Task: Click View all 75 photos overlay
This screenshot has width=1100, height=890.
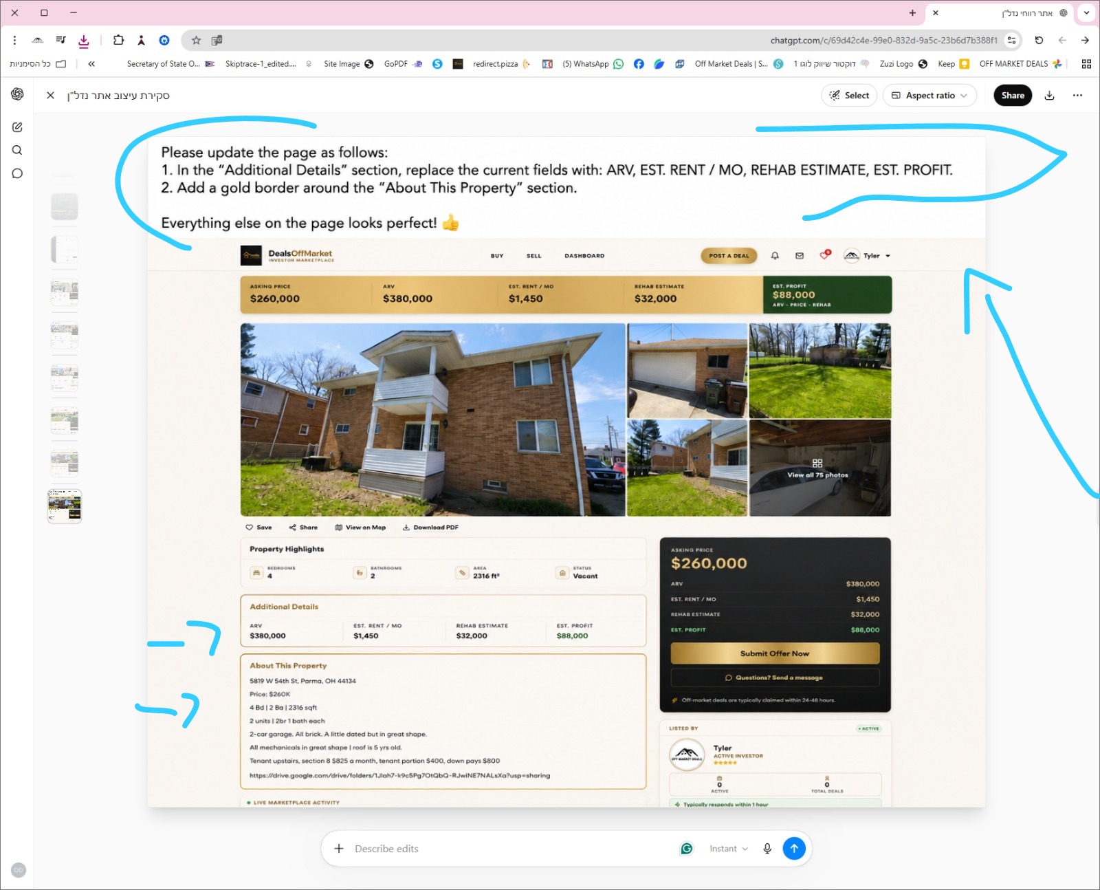Action: [x=817, y=469]
